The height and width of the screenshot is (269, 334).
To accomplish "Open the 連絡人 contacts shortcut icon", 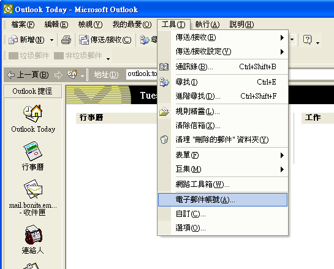I will (33, 235).
